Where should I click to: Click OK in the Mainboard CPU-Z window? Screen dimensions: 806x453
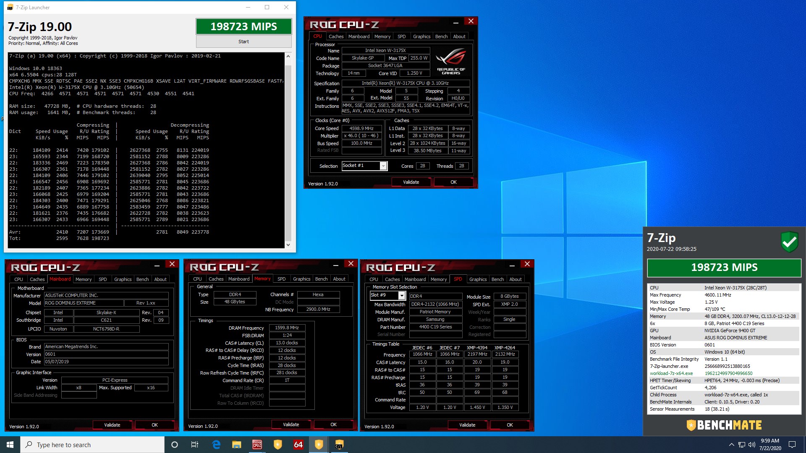154,425
